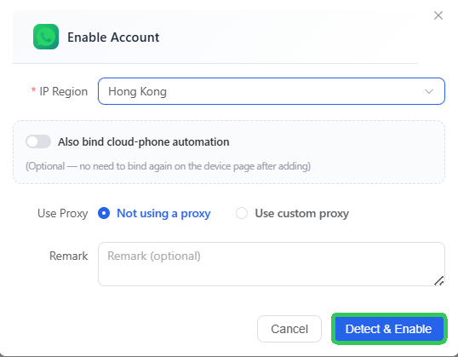This screenshot has height=357, width=458.
Task: Close the Enable Account dialog
Action: (438, 15)
